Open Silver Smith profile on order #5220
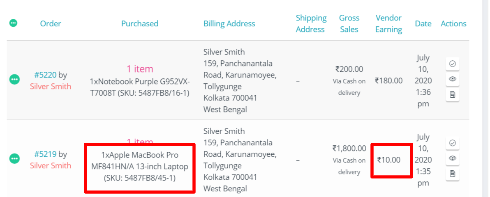Viewport: 490px width, 197px height. tap(51, 86)
